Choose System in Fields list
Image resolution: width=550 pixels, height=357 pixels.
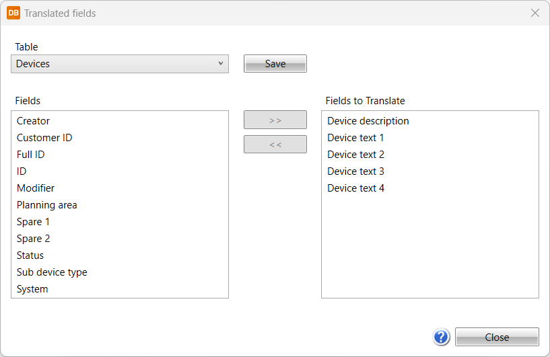(x=120, y=289)
